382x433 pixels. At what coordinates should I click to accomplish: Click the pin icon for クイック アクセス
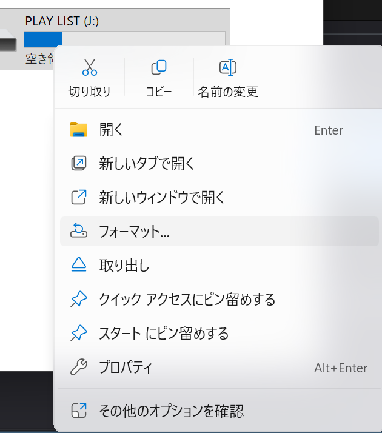coord(79,300)
